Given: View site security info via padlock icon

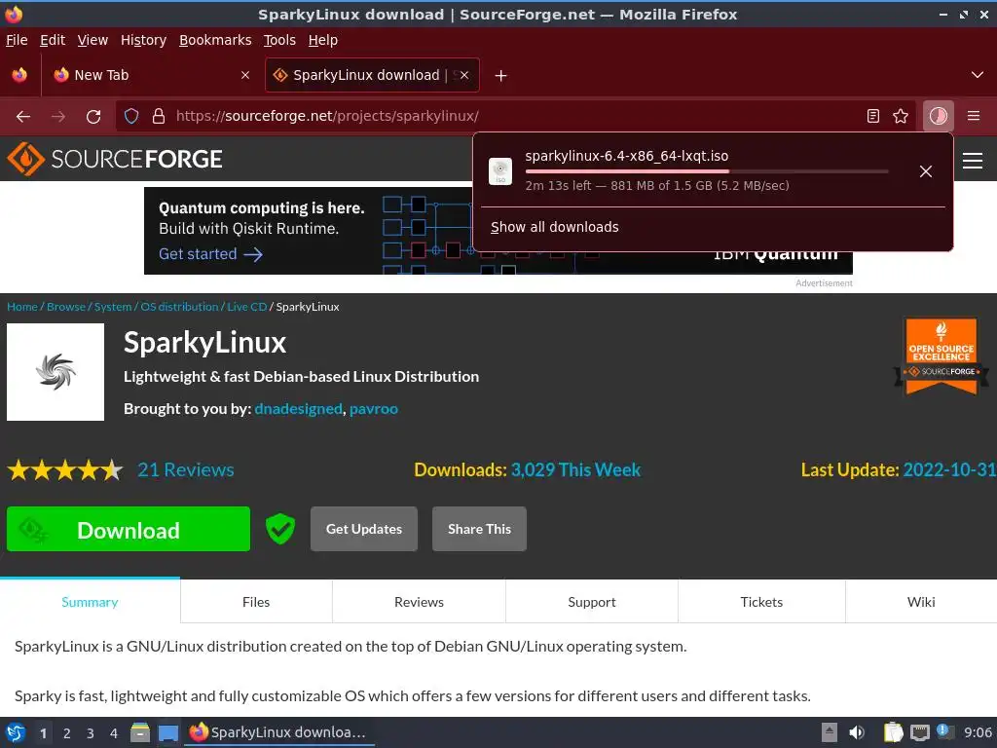Looking at the screenshot, I should 159,117.
